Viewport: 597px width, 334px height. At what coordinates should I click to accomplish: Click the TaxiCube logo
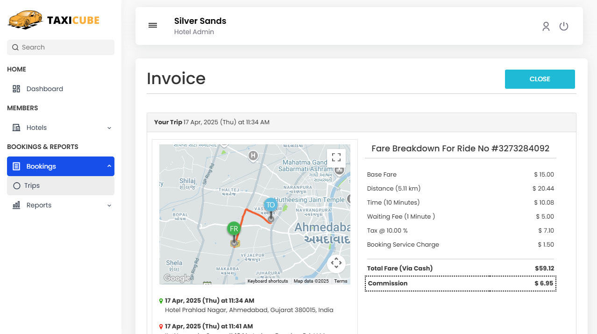click(x=53, y=20)
